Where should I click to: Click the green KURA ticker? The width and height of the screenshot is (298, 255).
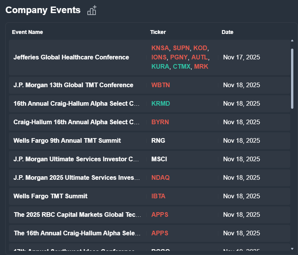click(x=160, y=66)
